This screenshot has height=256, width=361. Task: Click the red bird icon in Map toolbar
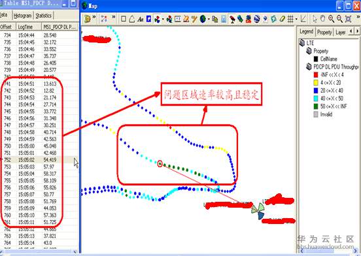point(232,19)
